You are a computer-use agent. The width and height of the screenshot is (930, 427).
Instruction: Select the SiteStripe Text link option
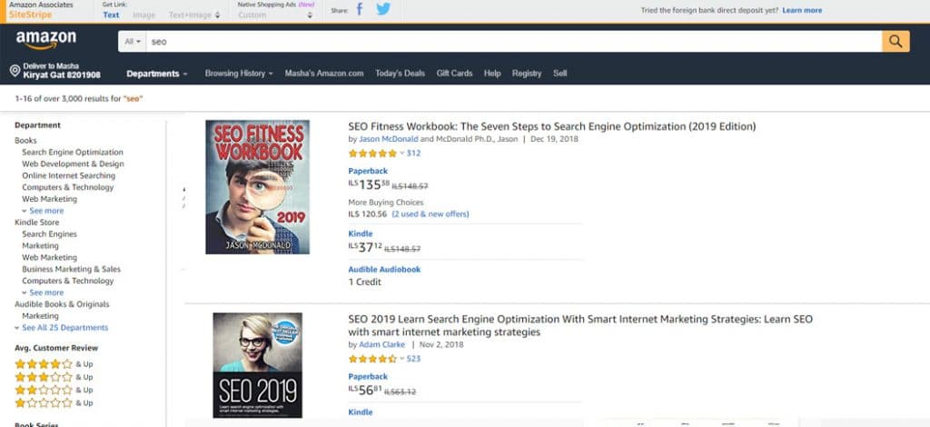pyautogui.click(x=111, y=15)
